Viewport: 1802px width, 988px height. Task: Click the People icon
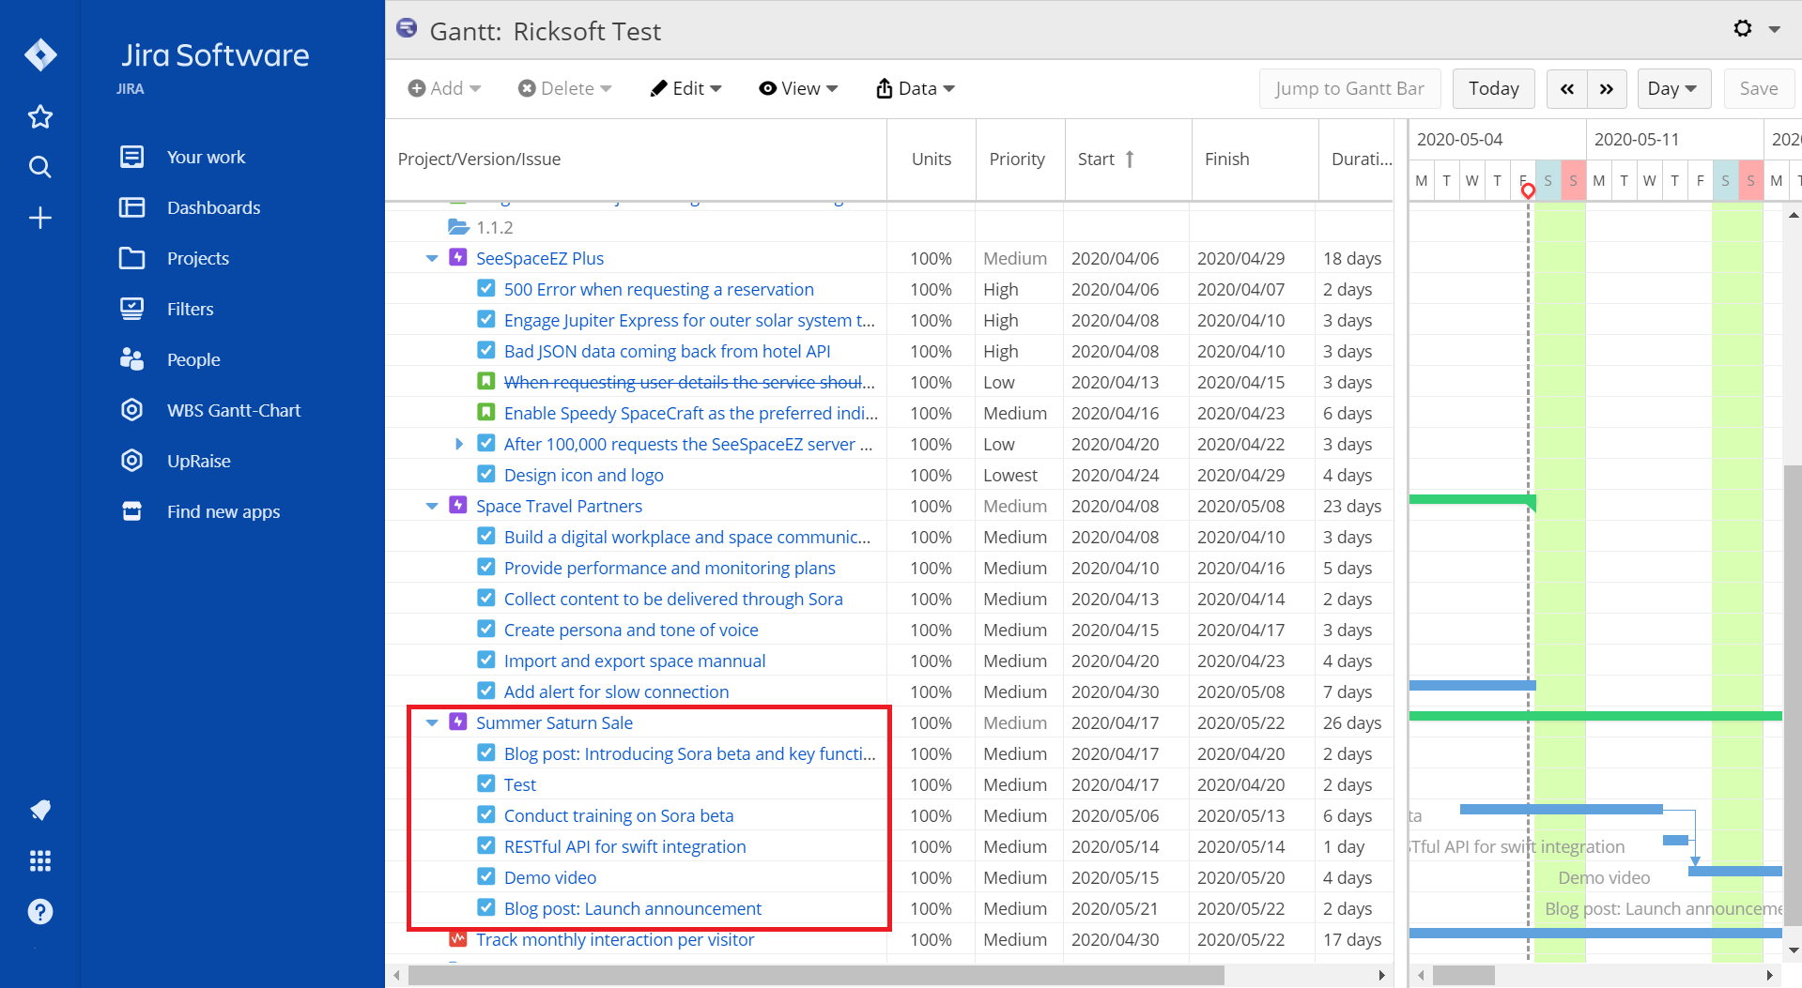click(x=132, y=359)
